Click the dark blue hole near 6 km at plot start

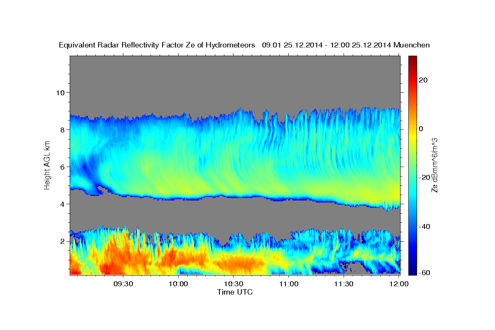coord(85,167)
